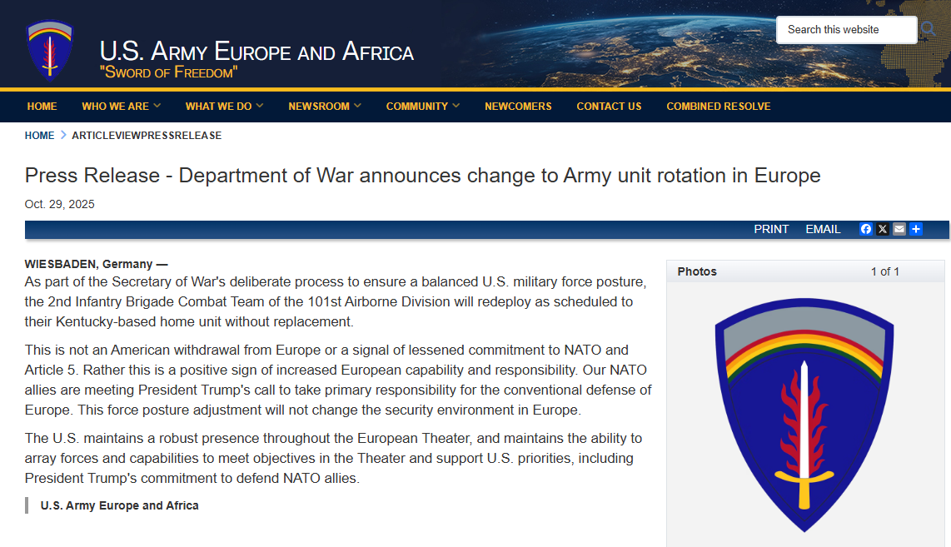Click the PRINT link
The height and width of the screenshot is (547, 951).
(771, 229)
